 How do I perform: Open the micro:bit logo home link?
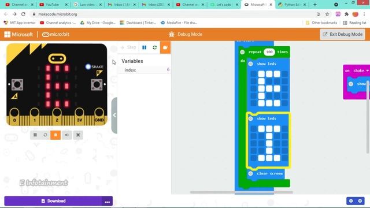coord(55,35)
